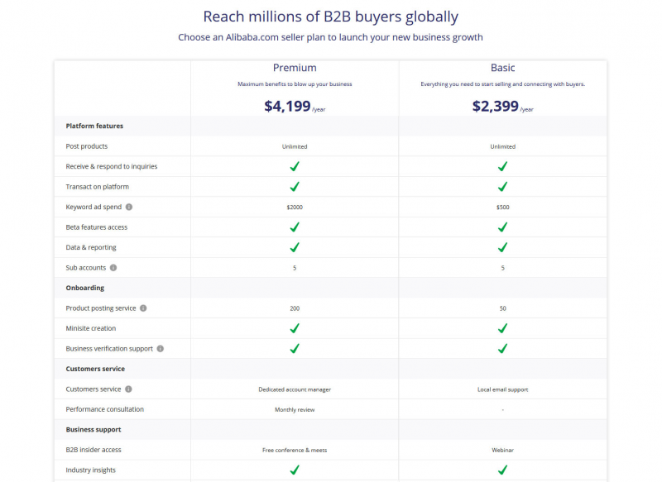
Task: Show info for Business verification support
Action: point(161,349)
